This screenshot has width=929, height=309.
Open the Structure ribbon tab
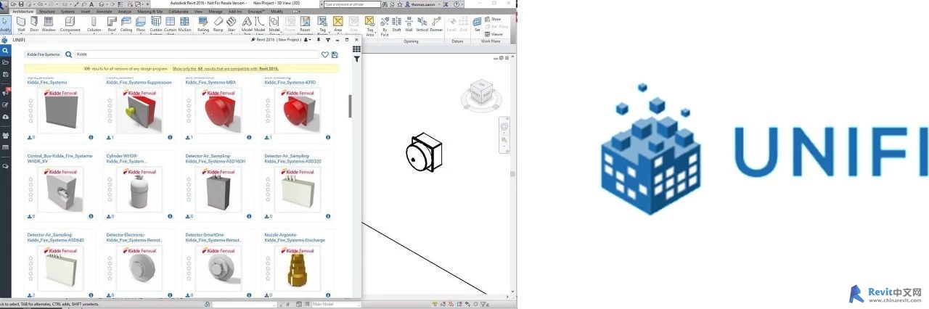pos(46,12)
